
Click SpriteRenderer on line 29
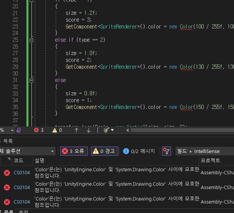point(119,67)
